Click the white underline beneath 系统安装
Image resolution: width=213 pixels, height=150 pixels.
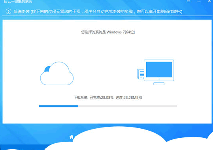[19, 16]
